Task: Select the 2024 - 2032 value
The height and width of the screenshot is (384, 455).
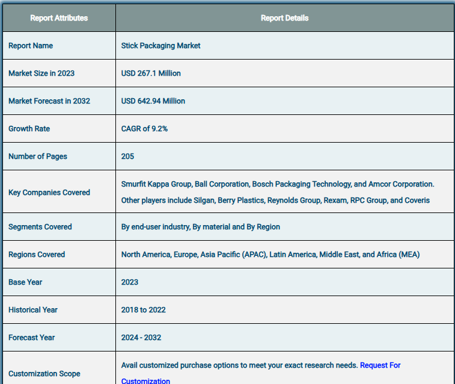Action: click(x=141, y=338)
